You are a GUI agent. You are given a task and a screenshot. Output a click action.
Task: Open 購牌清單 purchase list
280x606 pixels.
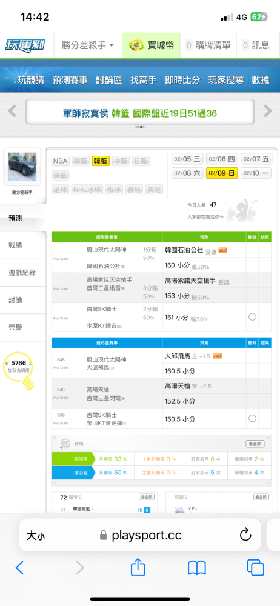click(x=208, y=45)
